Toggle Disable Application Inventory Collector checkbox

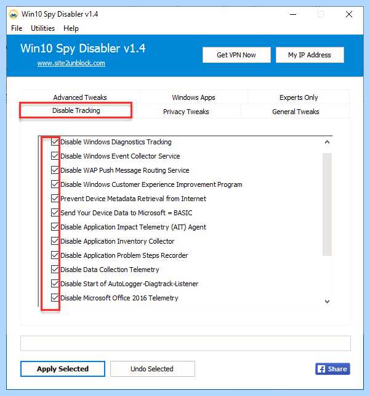tap(55, 241)
